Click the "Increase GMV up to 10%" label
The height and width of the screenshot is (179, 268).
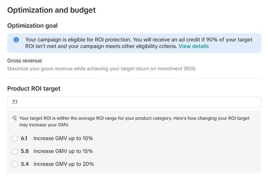(63, 138)
